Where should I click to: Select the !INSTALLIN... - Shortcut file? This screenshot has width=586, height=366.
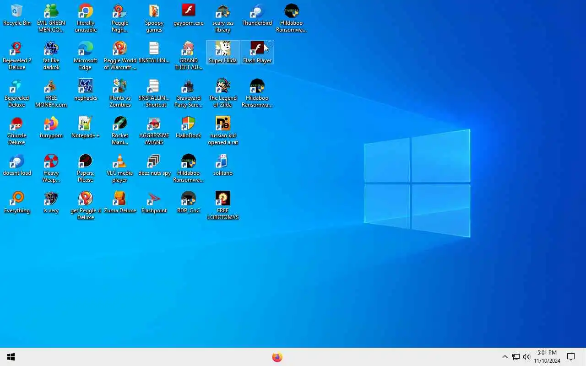154,93
